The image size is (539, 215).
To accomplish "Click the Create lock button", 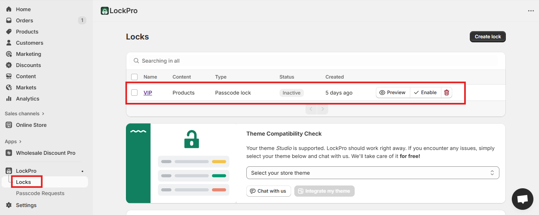I will pyautogui.click(x=487, y=37).
